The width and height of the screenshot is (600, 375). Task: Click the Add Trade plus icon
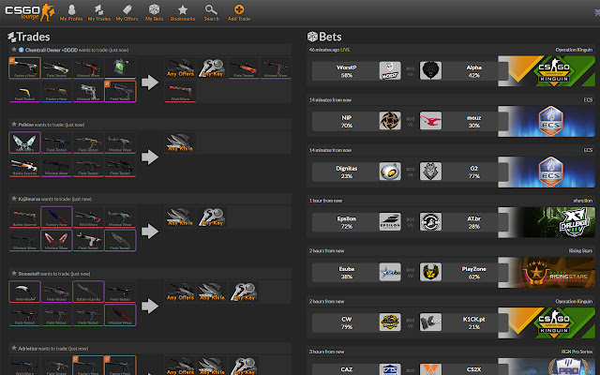point(239,11)
